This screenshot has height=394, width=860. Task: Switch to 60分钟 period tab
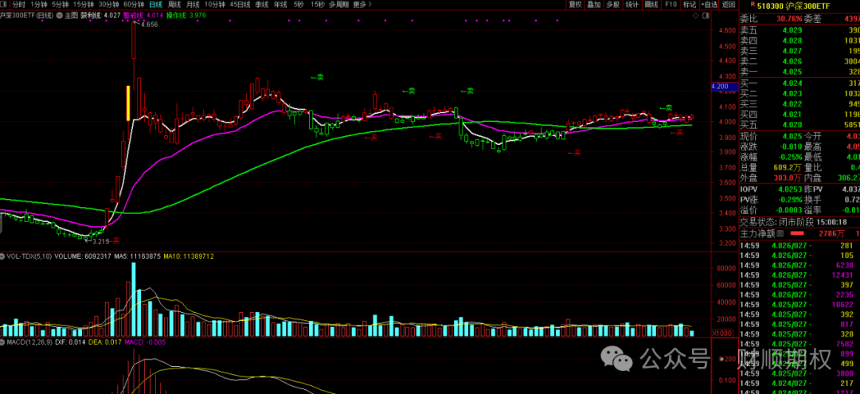134,5
